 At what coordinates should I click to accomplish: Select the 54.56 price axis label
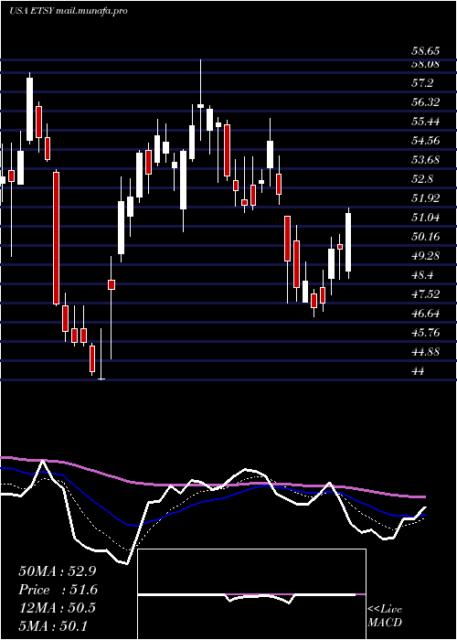pos(426,141)
